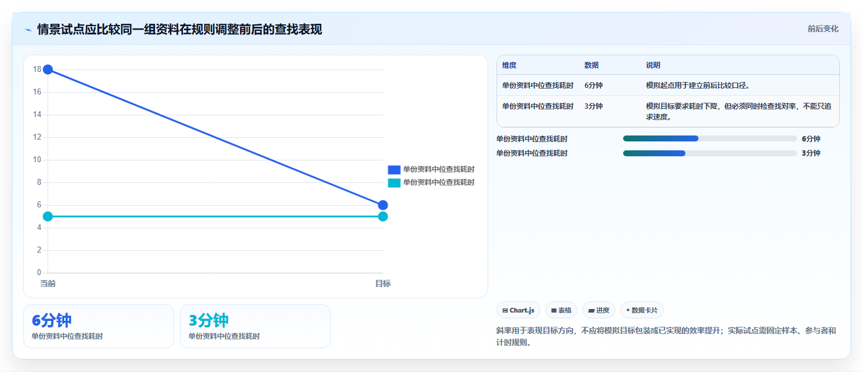Click the 目标 x-axis label
This screenshot has height=372, width=863.
click(383, 283)
